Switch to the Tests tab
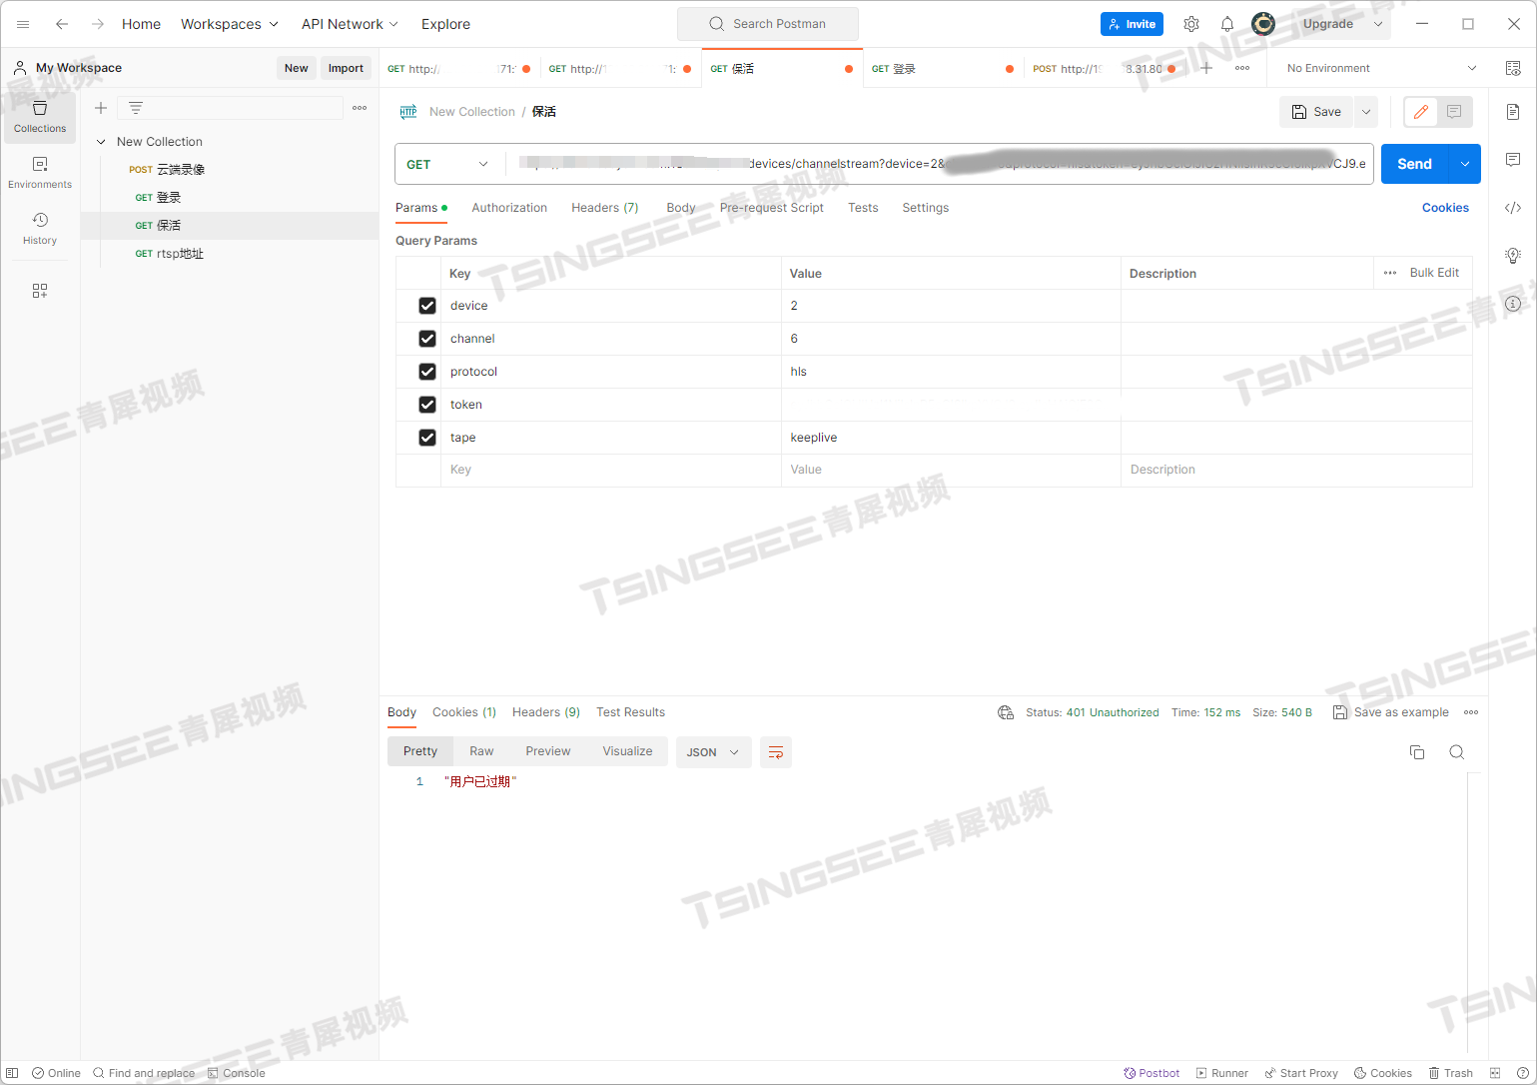The width and height of the screenshot is (1537, 1085). (x=863, y=208)
